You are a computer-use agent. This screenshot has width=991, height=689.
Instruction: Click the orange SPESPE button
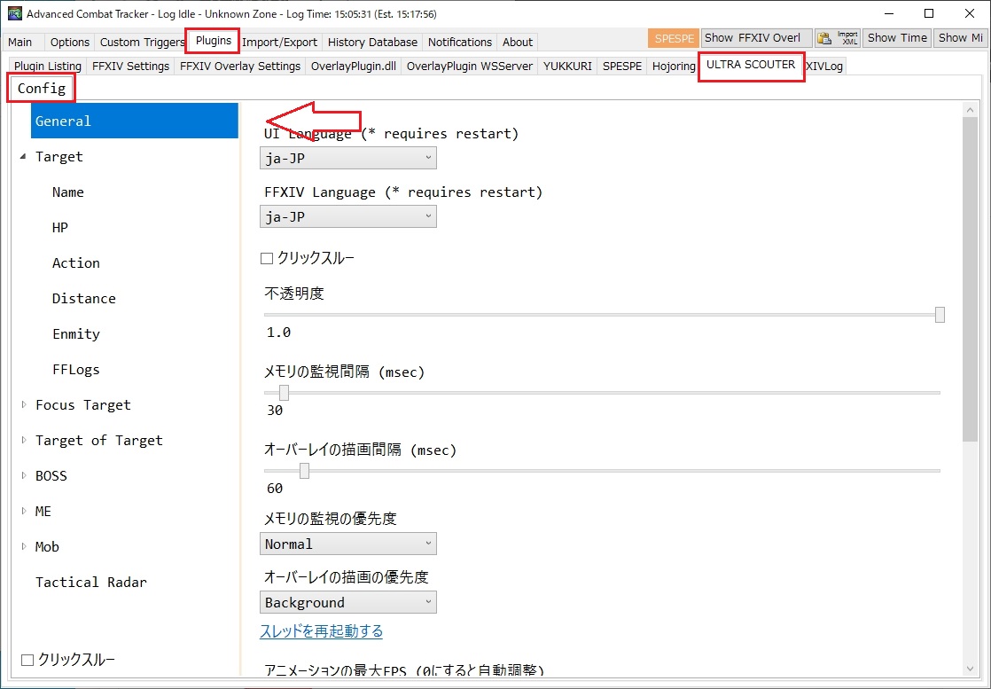674,38
